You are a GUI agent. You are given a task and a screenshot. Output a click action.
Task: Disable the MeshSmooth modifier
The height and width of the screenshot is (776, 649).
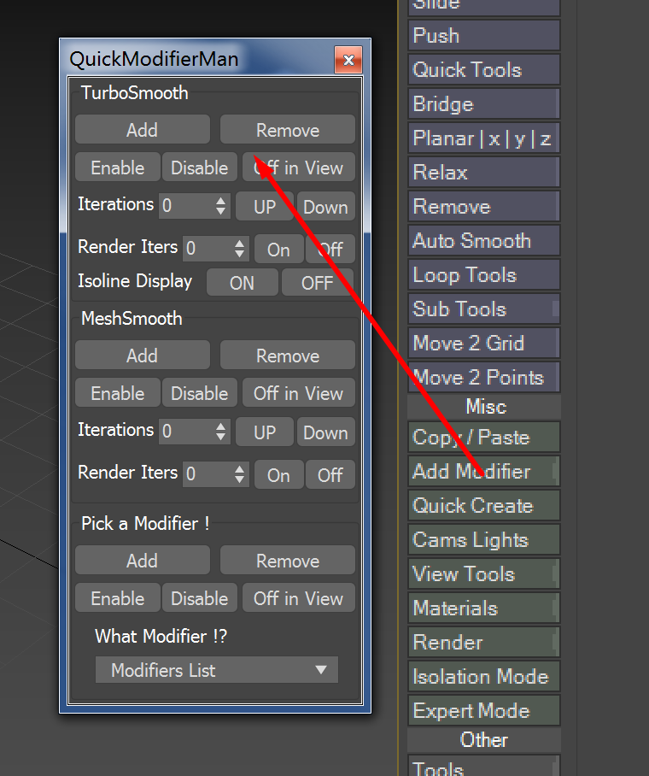pyautogui.click(x=200, y=393)
